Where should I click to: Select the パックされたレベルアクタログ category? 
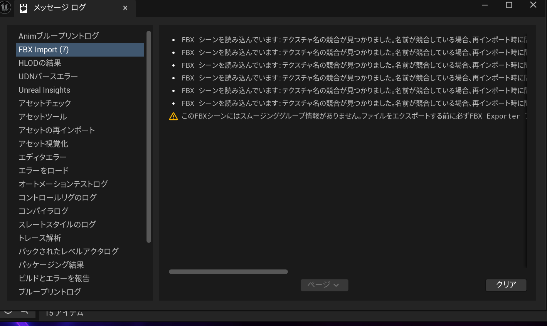[80, 252]
